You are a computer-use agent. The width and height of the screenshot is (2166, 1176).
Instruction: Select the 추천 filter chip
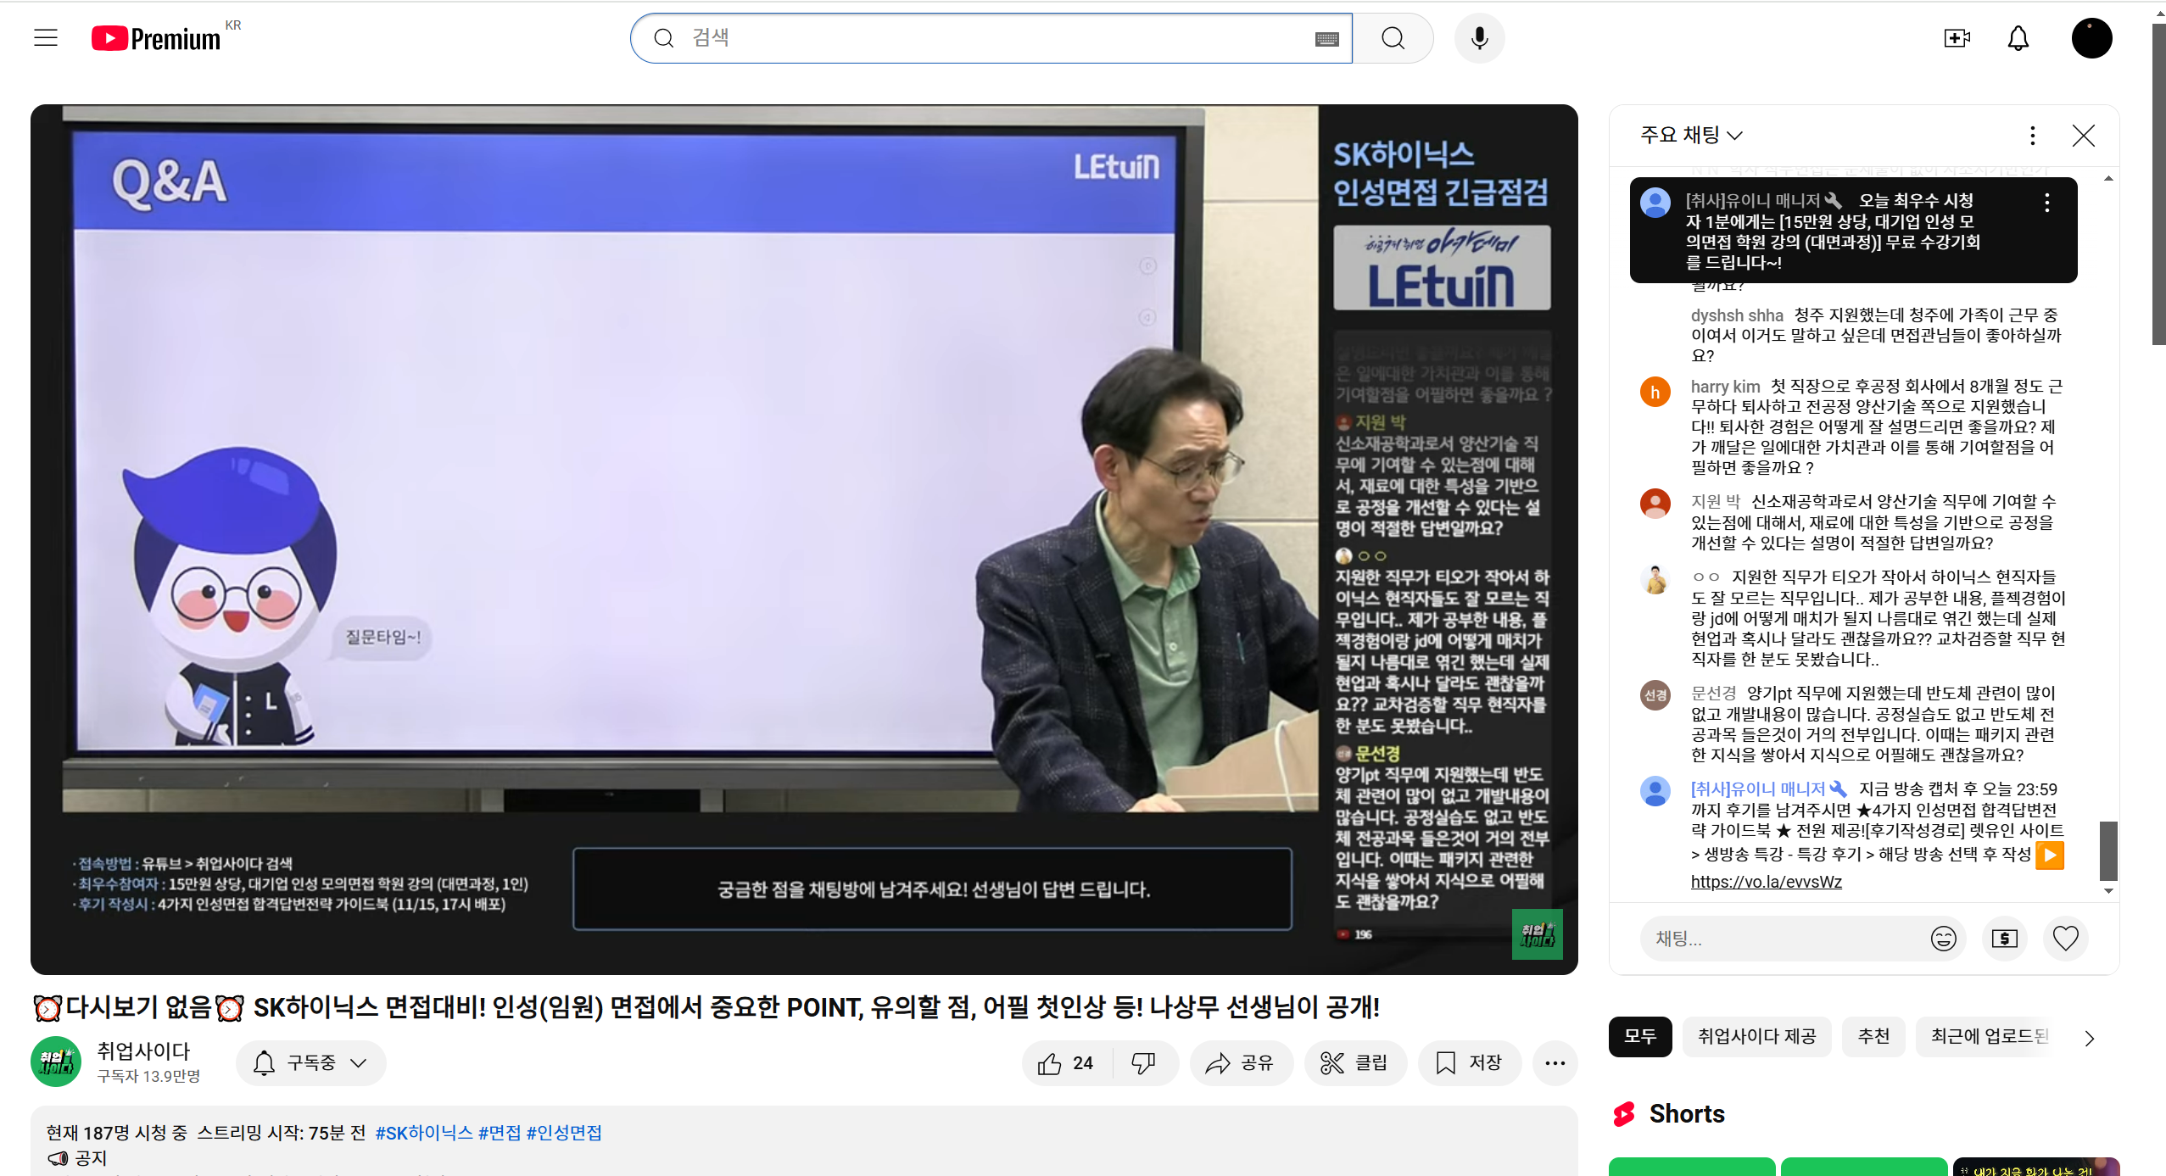1873,1036
